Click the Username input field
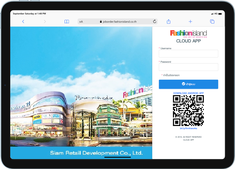 (x=188, y=54)
